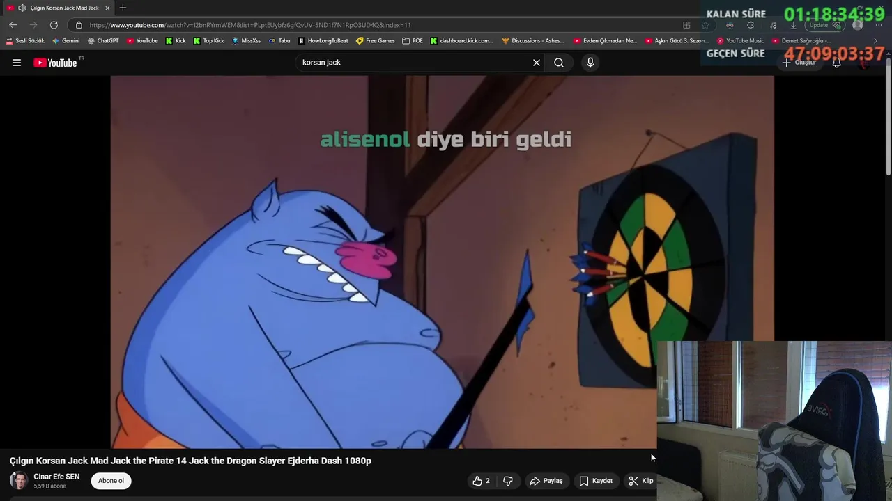View site info via the lock icon

coord(79,25)
